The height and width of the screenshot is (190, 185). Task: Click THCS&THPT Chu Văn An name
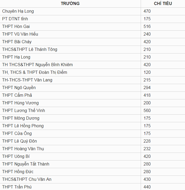click(x=27, y=179)
